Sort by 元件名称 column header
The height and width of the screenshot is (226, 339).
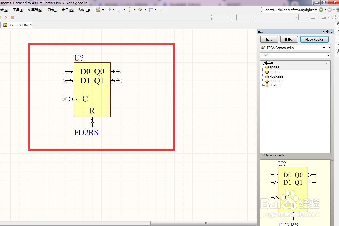pyautogui.click(x=295, y=63)
